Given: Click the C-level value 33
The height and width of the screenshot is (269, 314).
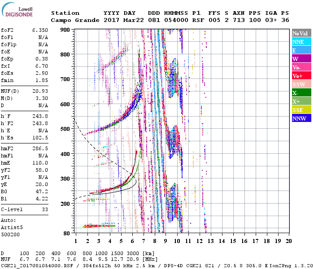Looking at the screenshot, I should [x=45, y=210].
